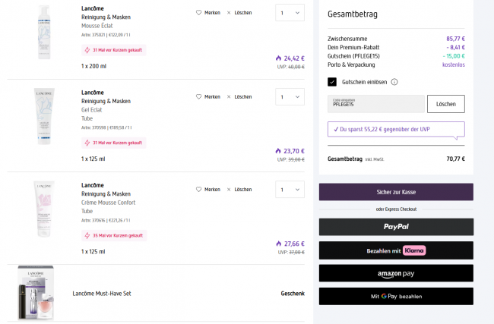Click heart Merken icon for Mousse Éclat
The height and width of the screenshot is (324, 494).
coord(199,13)
